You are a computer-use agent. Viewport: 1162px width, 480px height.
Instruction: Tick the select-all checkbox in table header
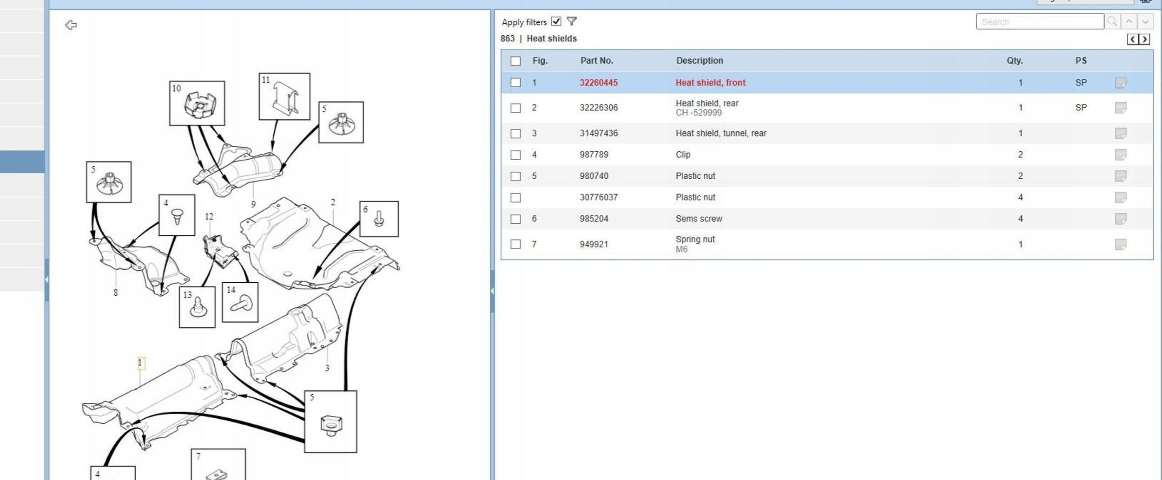coord(515,61)
